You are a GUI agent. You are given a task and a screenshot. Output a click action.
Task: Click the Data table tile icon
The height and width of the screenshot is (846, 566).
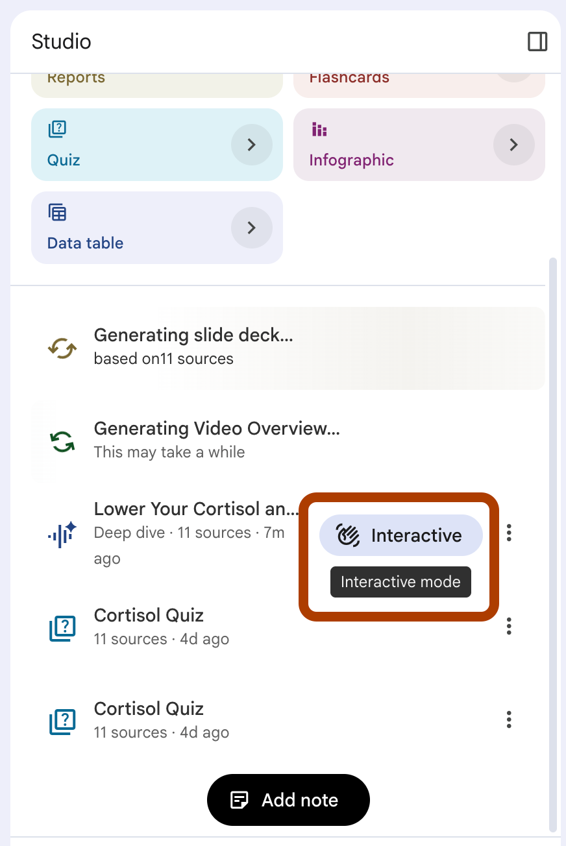coord(57,212)
